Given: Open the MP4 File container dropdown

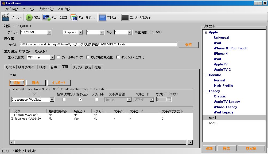Looking at the screenshot, I should tap(52, 57).
